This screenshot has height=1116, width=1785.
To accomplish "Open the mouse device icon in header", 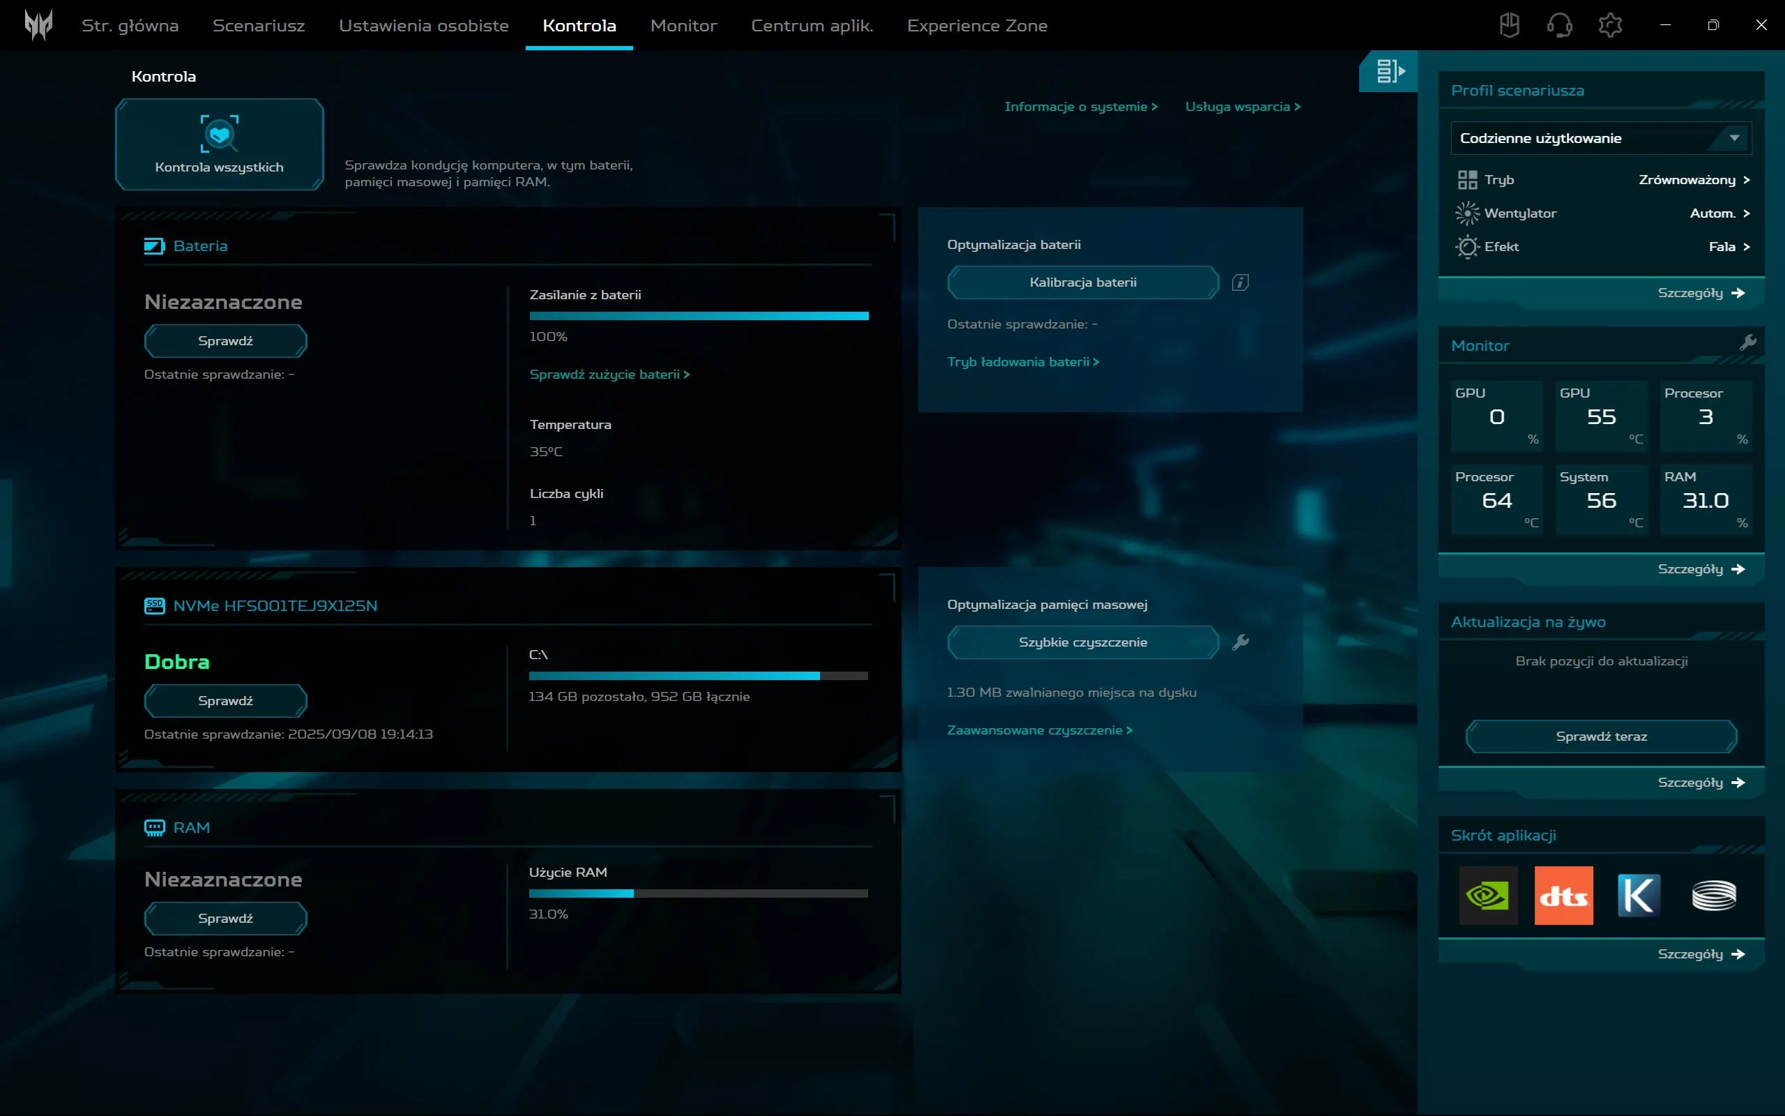I will 1509,25.
